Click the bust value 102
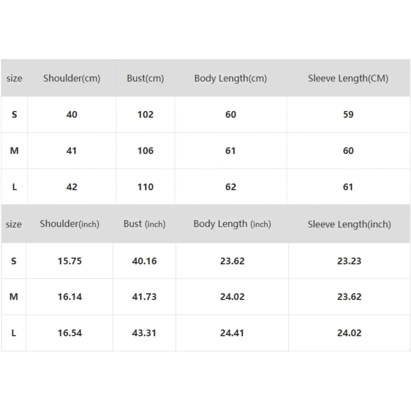This screenshot has width=411, height=411. pos(145,114)
